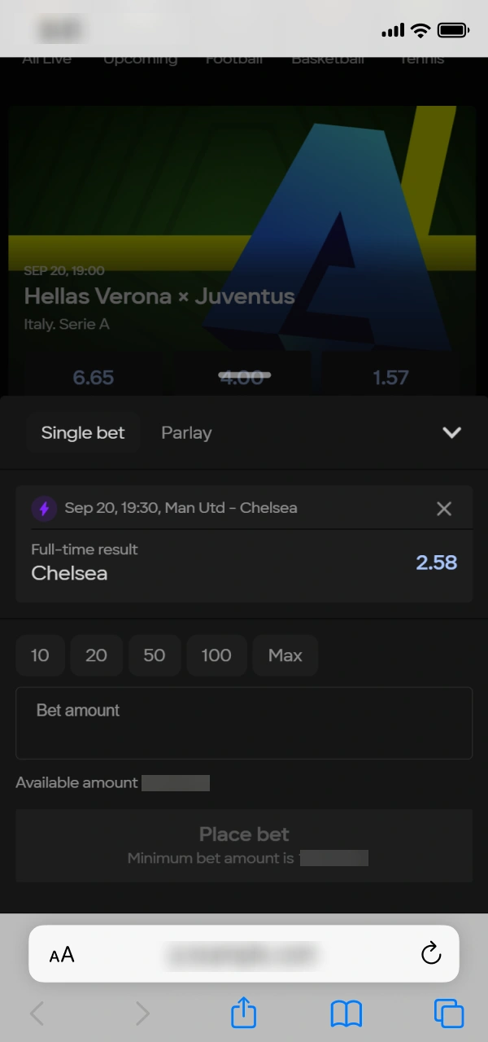Remove the Man Utd – Chelsea selection
This screenshot has height=1042, width=488.
point(444,508)
